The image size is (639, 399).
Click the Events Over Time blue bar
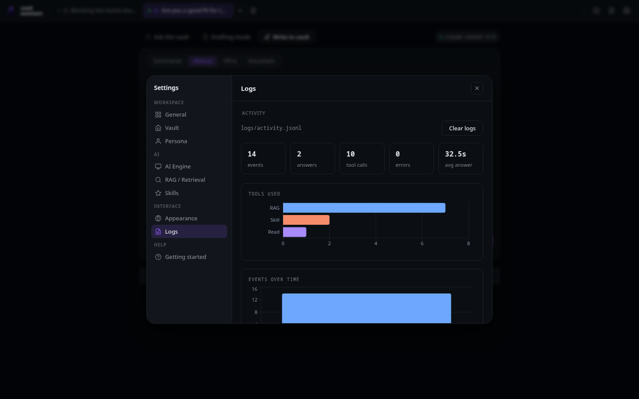click(x=367, y=308)
